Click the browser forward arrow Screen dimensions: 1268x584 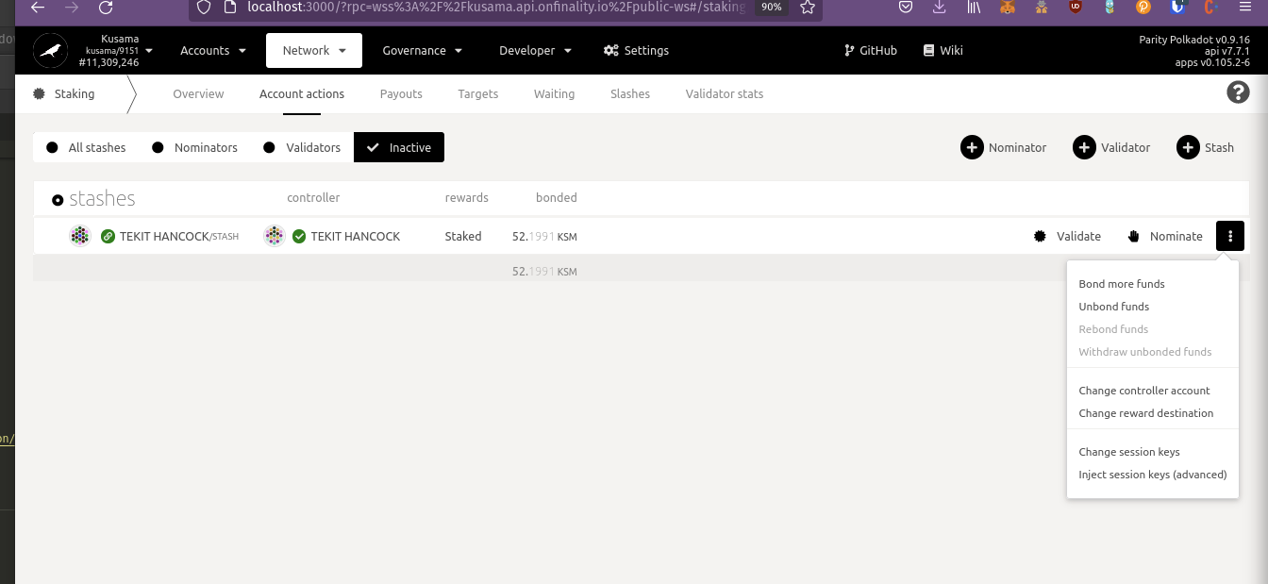(x=72, y=8)
